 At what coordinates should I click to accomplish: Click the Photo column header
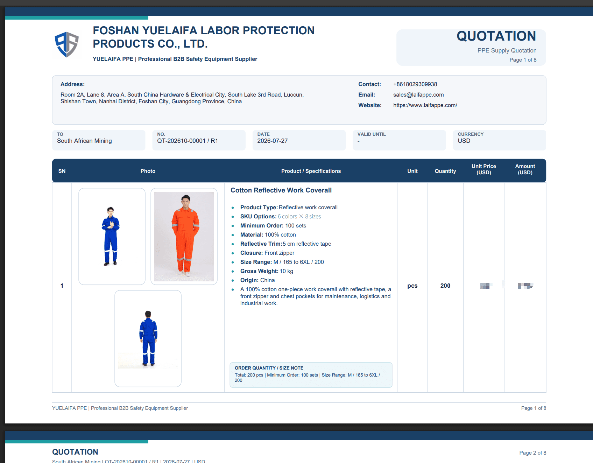[148, 171]
